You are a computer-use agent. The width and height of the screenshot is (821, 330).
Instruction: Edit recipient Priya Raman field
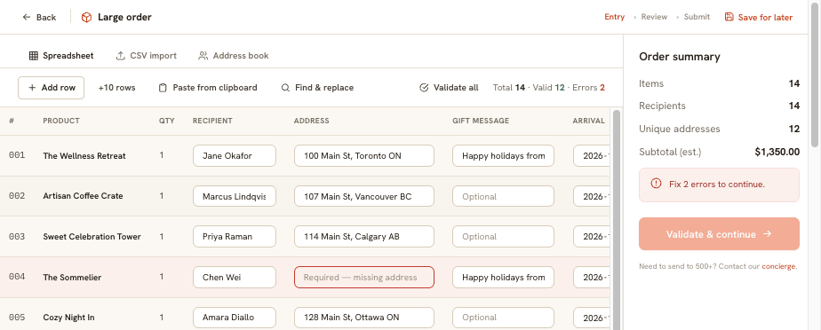coord(235,236)
